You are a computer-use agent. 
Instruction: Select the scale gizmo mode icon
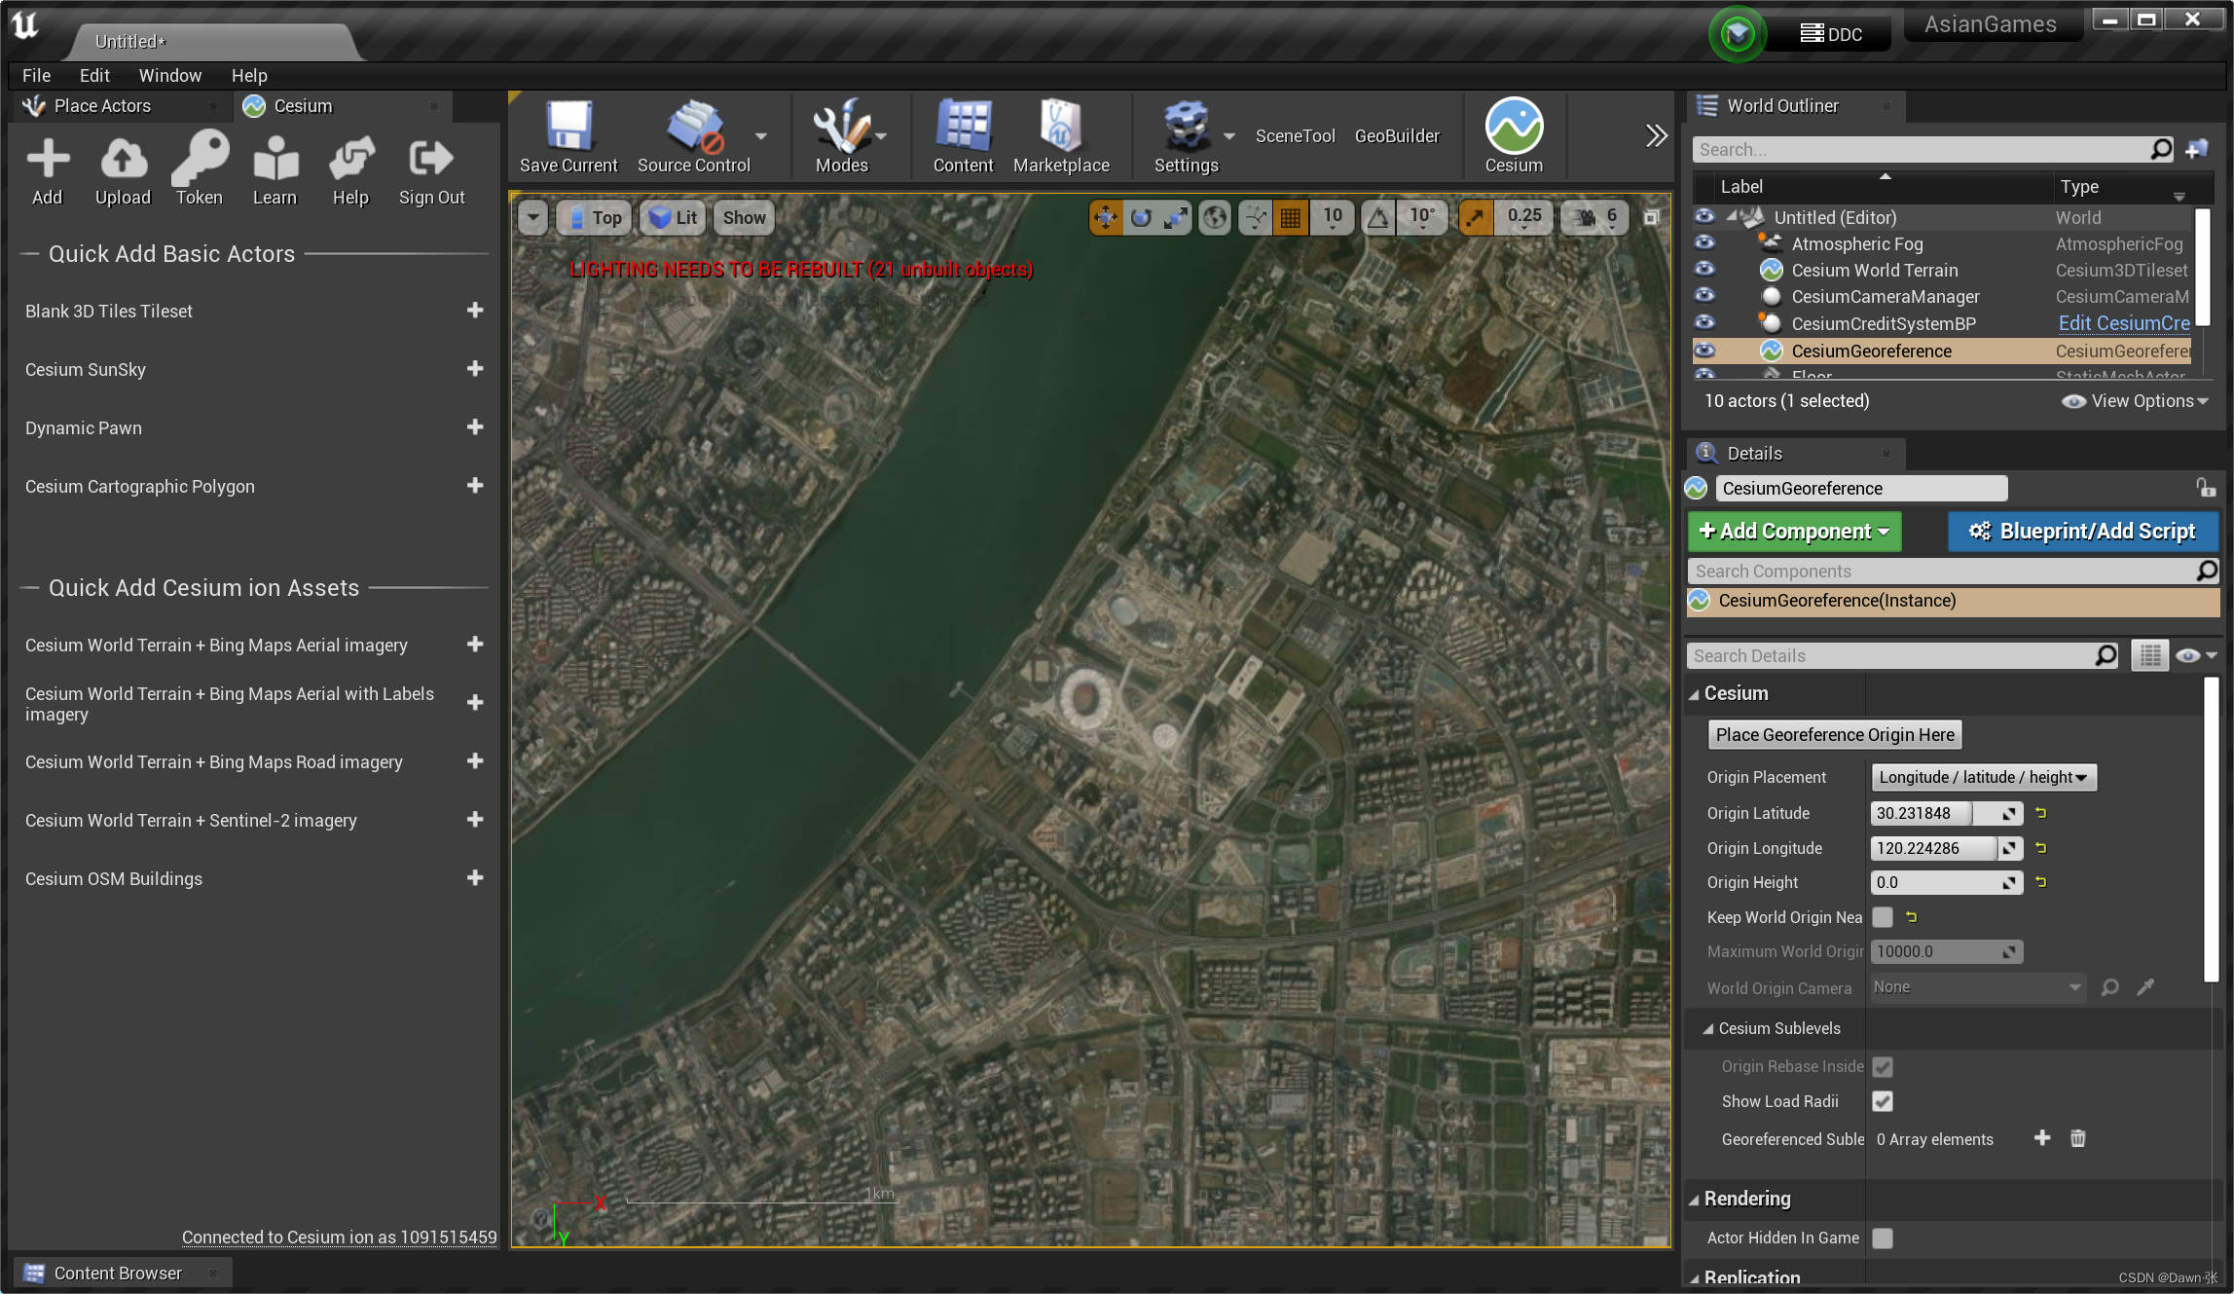(1176, 218)
